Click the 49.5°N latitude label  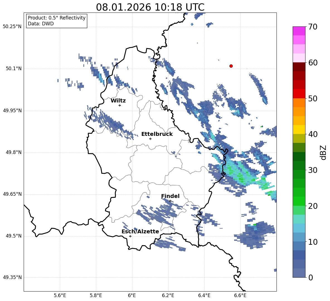click(x=13, y=236)
